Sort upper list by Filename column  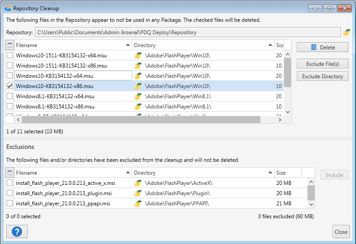73,45
